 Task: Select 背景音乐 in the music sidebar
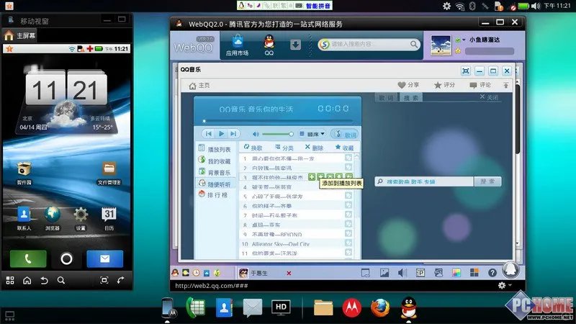click(215, 172)
